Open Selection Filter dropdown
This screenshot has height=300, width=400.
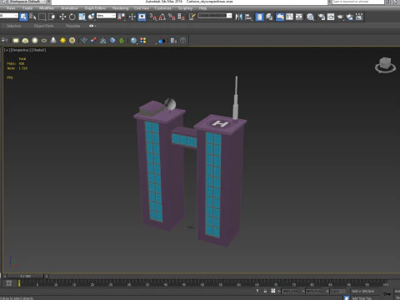coord(9,16)
